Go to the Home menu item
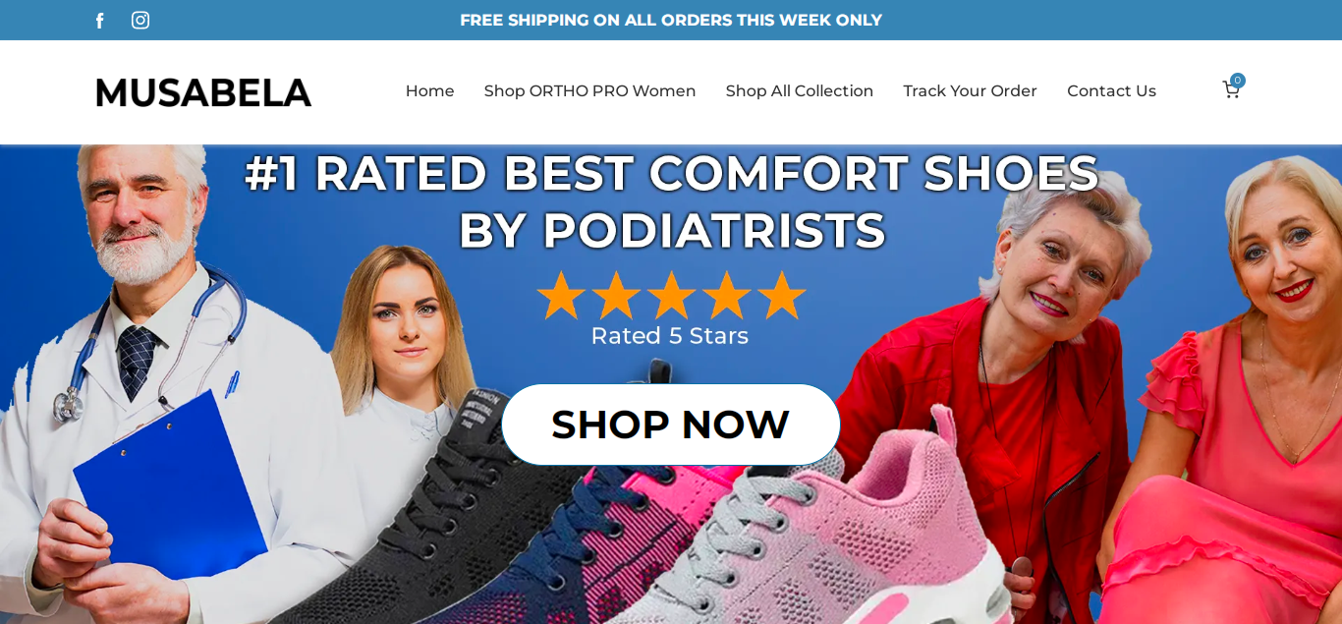Screen dimensions: 1342x624 coord(430,91)
